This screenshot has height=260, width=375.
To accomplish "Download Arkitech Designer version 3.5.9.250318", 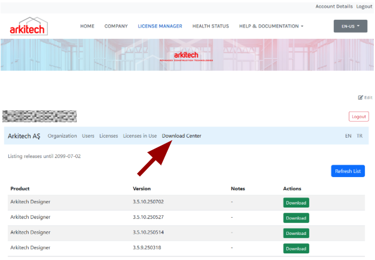I will [x=296, y=249].
